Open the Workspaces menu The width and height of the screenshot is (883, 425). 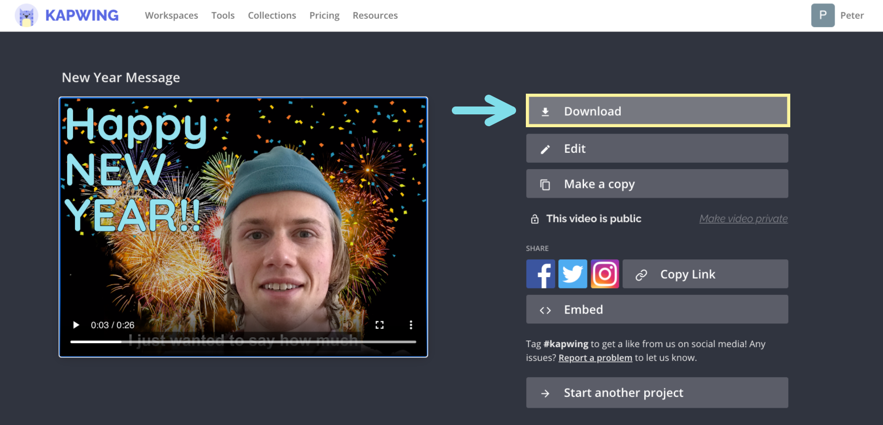(171, 15)
